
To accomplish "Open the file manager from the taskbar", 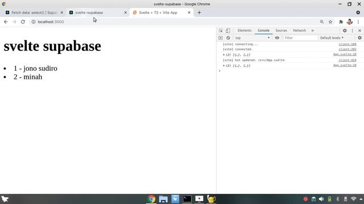I will tap(163, 199).
